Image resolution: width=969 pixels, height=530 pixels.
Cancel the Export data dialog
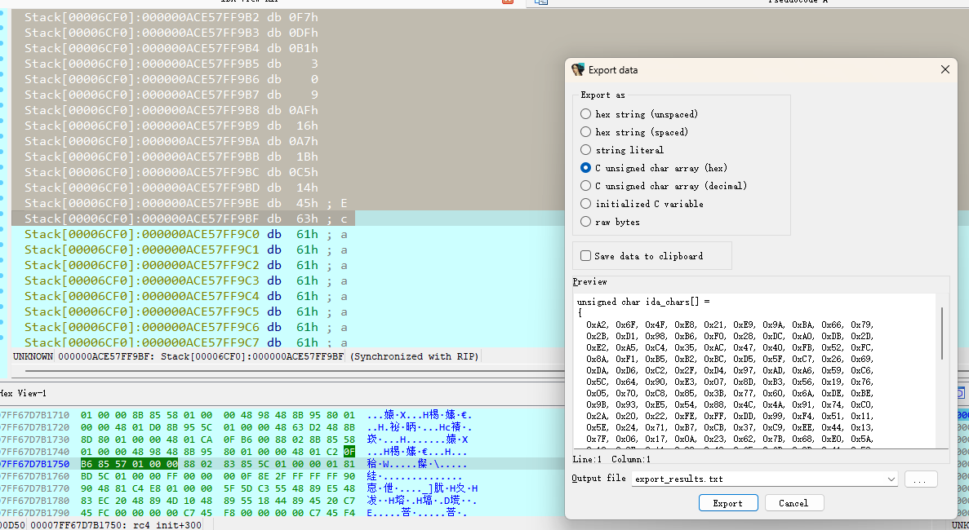coord(794,503)
